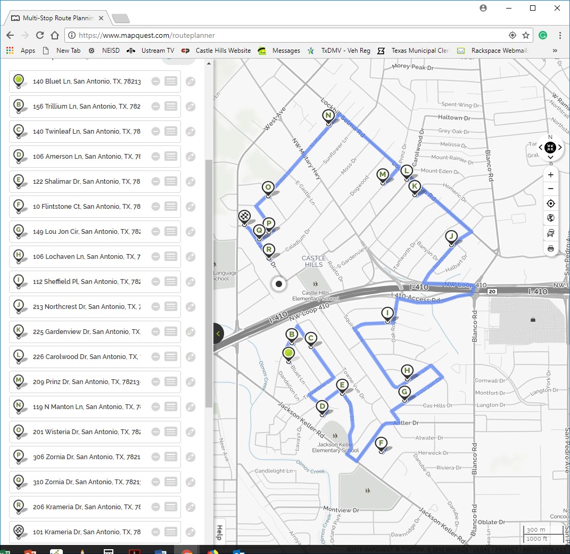
Task: Switch to the Multi-Stop Route Planning tab
Action: [57, 18]
